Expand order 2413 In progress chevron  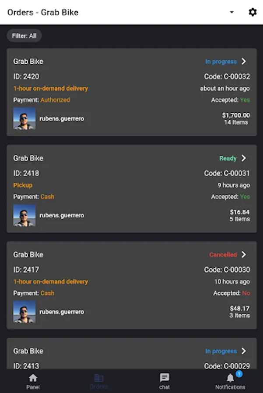point(244,351)
